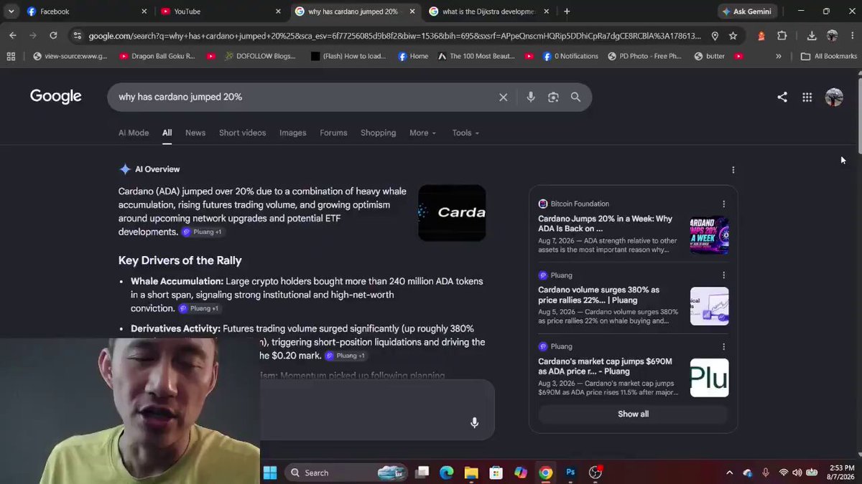The width and height of the screenshot is (862, 484).
Task: Share this search results page
Action: tap(782, 98)
